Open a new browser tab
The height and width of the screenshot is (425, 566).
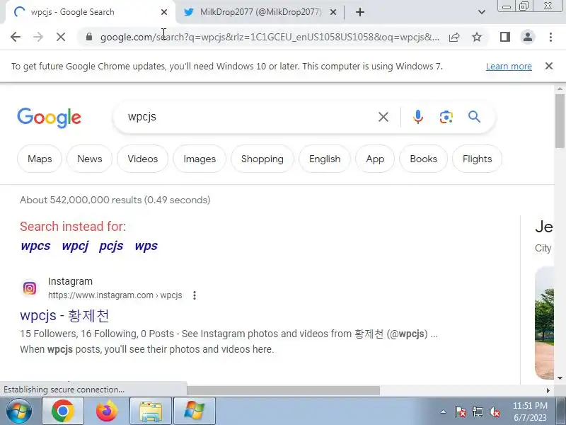click(x=360, y=12)
